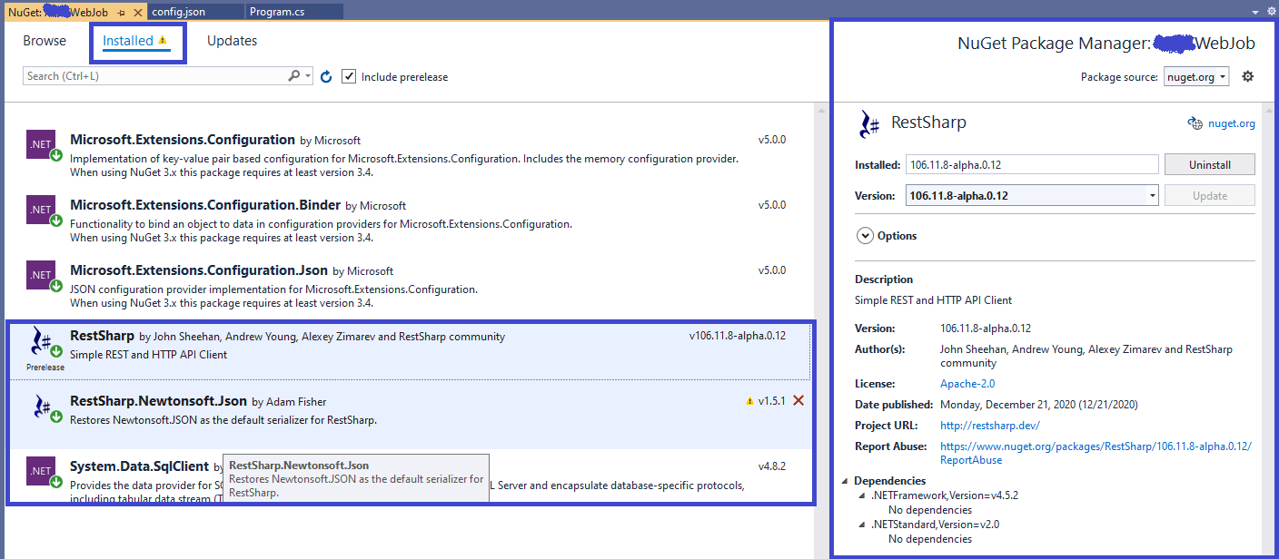Viewport: 1279px width, 559px height.
Task: Open the search history dropdown arrow
Action: pos(309,76)
